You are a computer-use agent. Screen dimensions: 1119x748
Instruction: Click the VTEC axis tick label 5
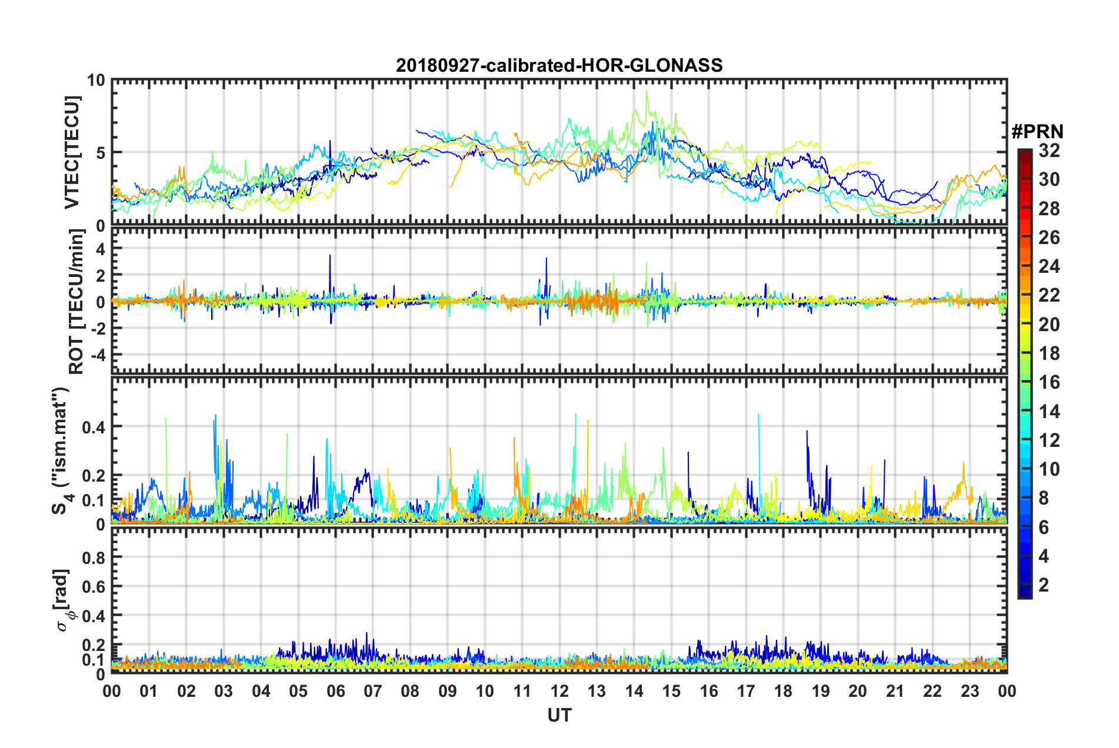coord(99,153)
